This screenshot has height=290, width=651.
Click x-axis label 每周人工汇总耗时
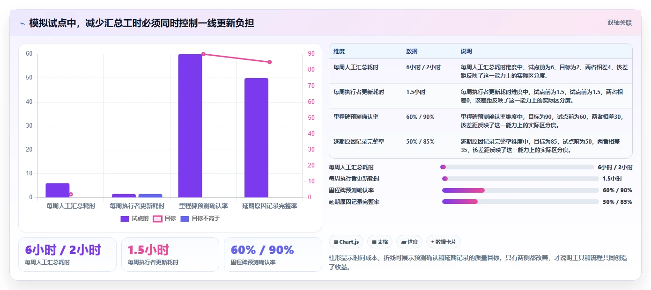click(x=71, y=206)
